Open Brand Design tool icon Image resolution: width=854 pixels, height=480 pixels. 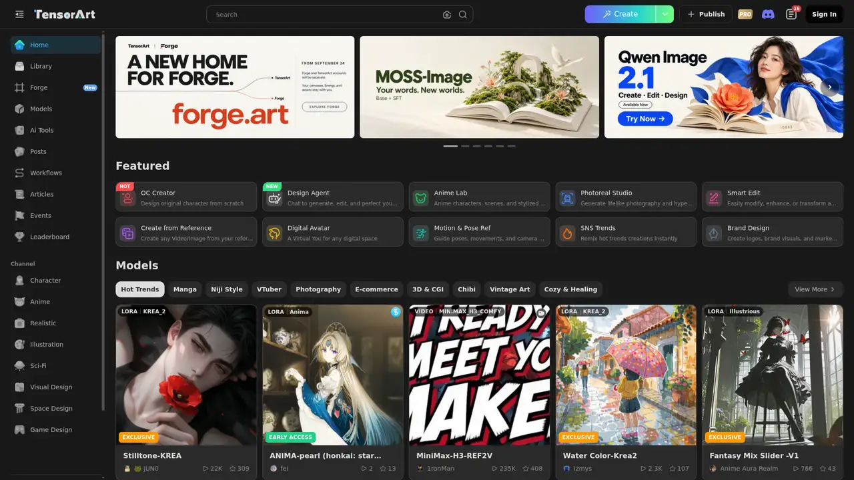click(714, 233)
